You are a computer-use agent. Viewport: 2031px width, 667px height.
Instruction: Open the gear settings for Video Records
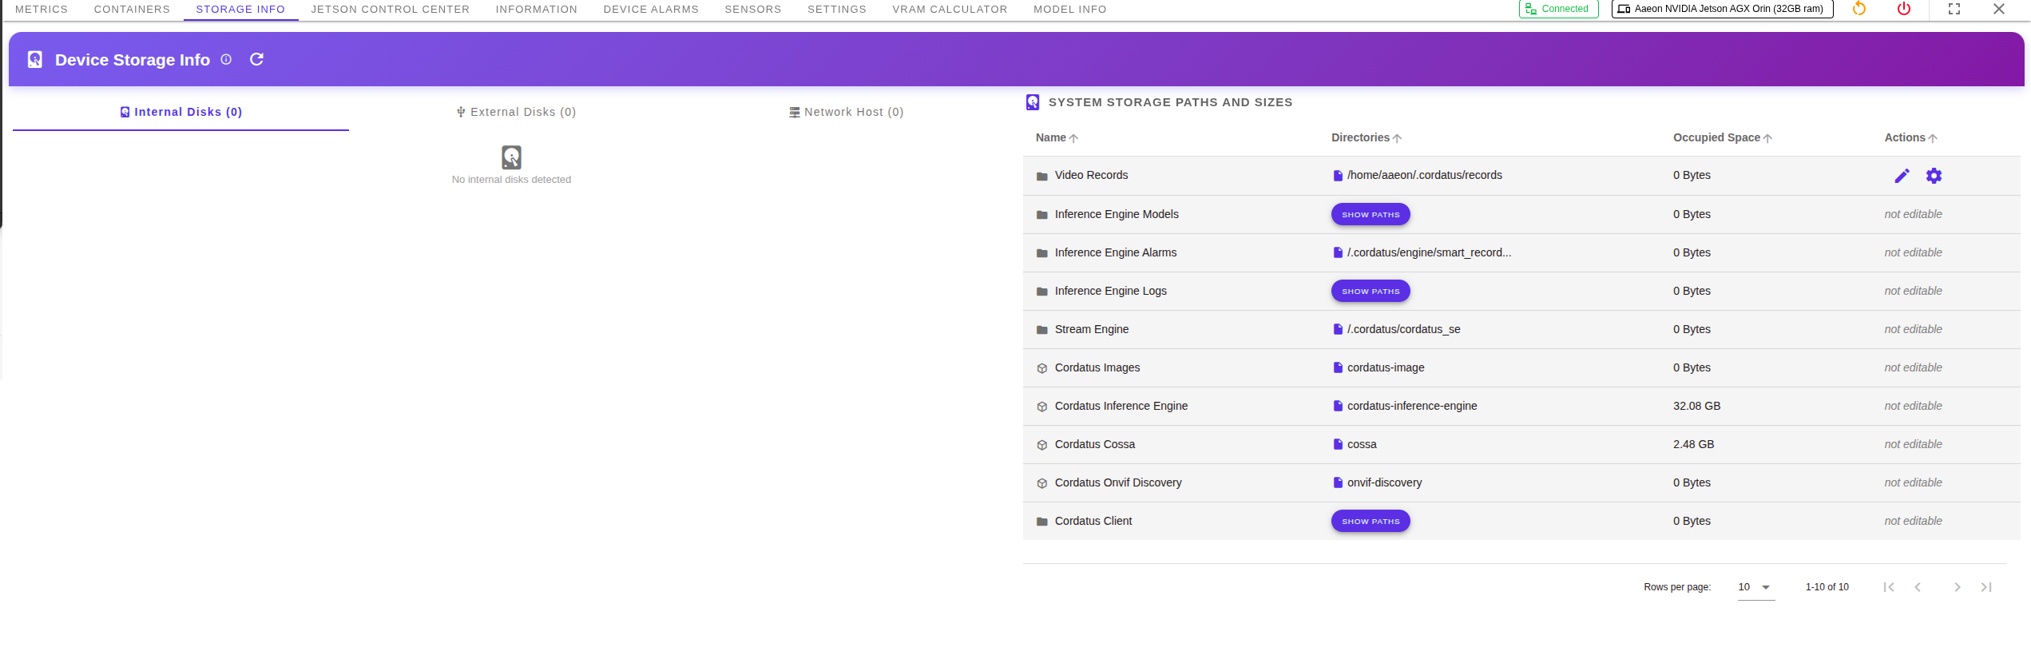[1934, 176]
